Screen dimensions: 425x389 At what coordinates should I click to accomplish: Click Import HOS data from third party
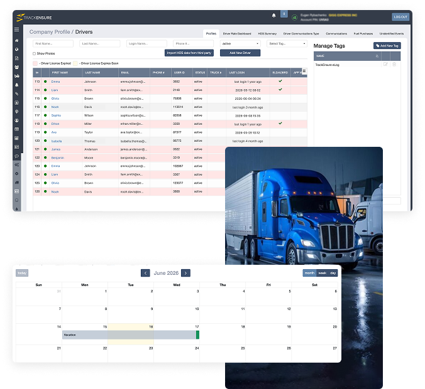pyautogui.click(x=189, y=53)
